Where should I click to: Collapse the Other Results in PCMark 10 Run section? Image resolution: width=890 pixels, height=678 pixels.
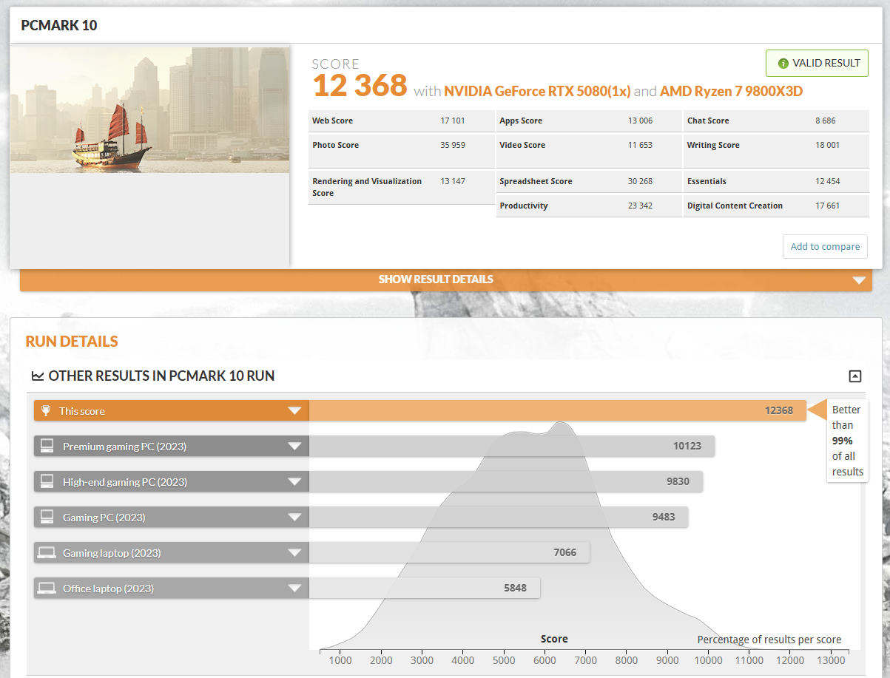[x=854, y=376]
